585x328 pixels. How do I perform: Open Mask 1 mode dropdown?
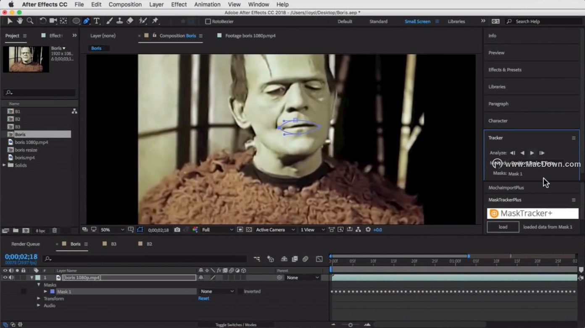(217, 291)
